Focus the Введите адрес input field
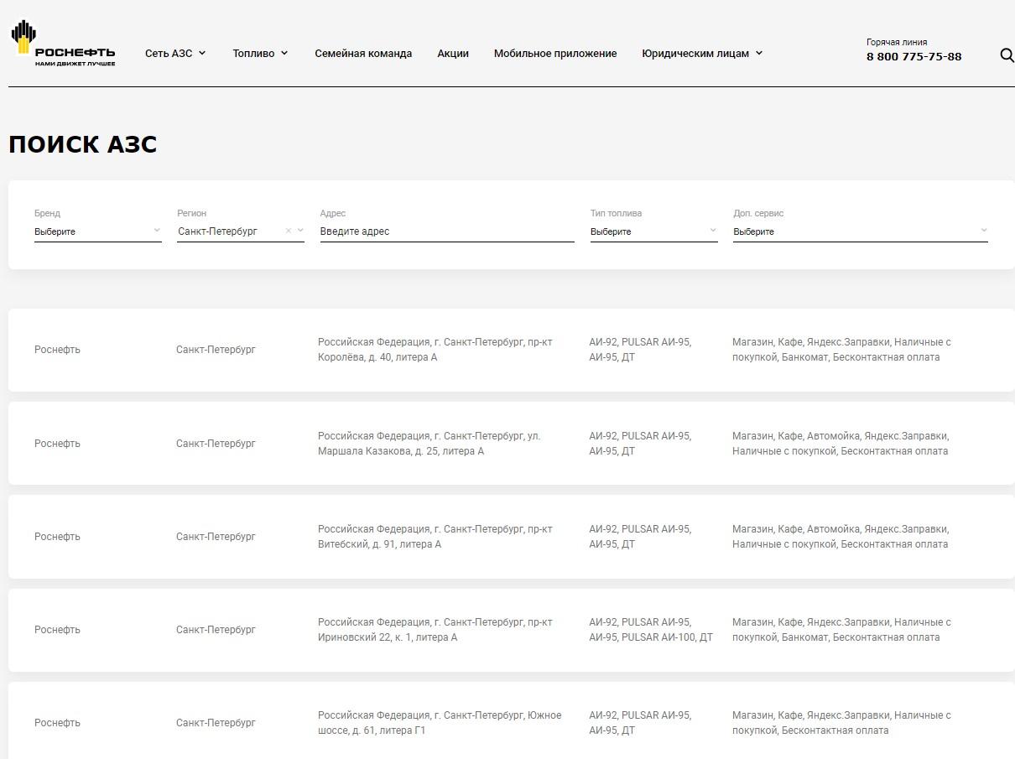The width and height of the screenshot is (1015, 759). point(447,231)
